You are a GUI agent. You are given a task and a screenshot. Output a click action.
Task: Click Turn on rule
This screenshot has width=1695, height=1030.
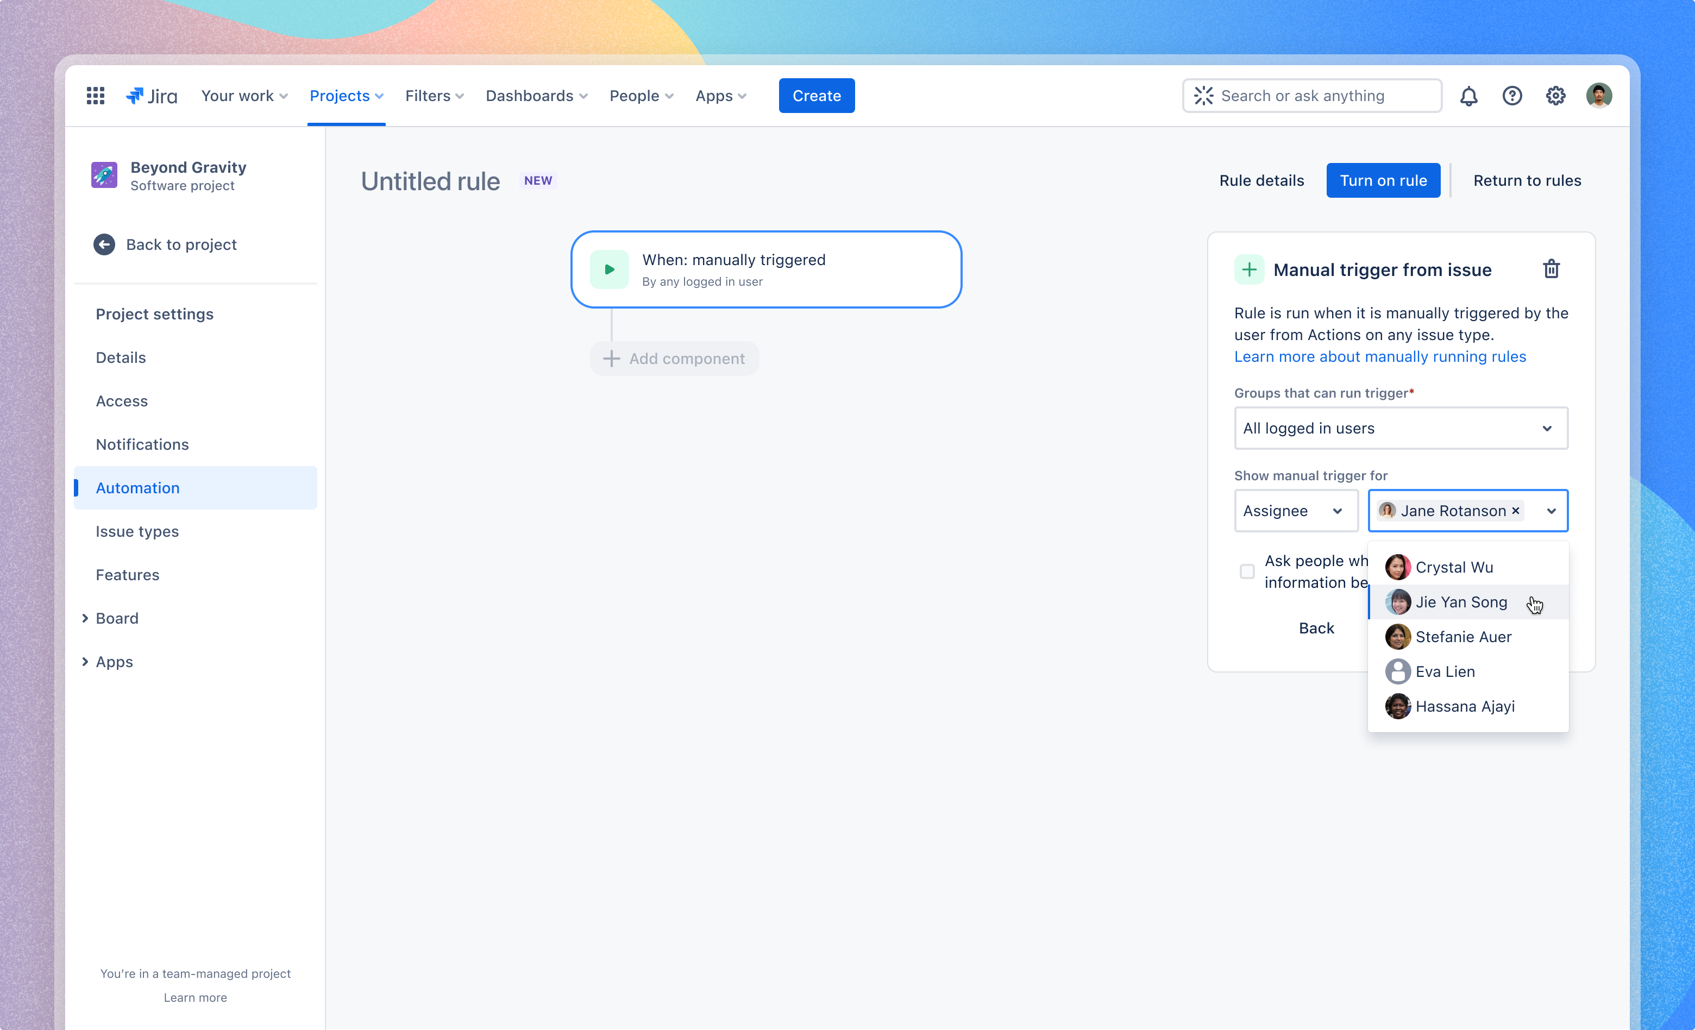coord(1383,180)
